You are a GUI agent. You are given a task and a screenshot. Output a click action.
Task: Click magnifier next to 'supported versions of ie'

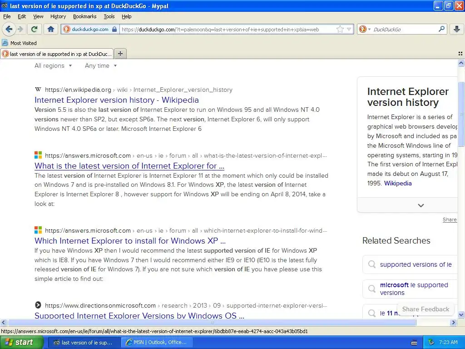372,264
